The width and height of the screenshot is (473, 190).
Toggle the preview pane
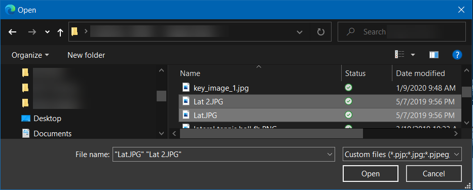click(434, 55)
